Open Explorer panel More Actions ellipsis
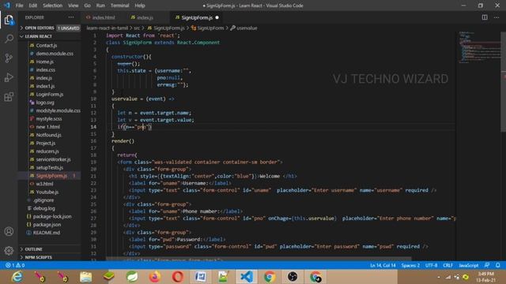The image size is (506, 284). click(x=71, y=17)
